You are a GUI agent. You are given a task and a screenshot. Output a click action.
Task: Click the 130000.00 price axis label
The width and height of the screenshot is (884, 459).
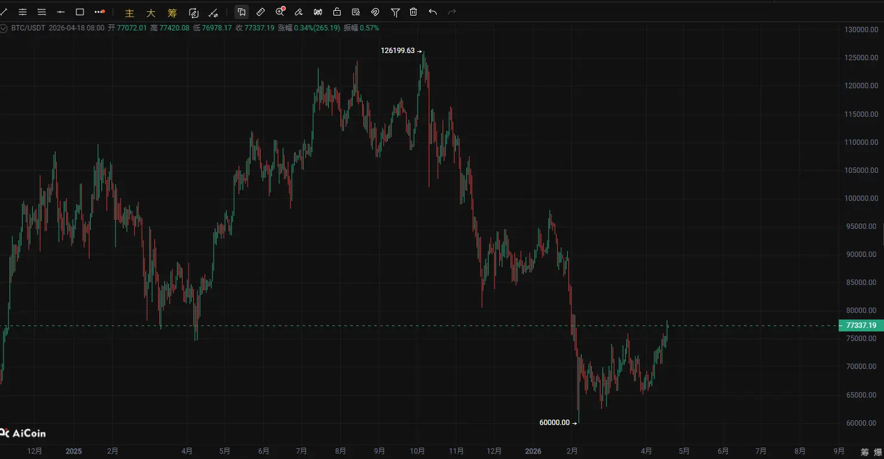click(x=862, y=30)
